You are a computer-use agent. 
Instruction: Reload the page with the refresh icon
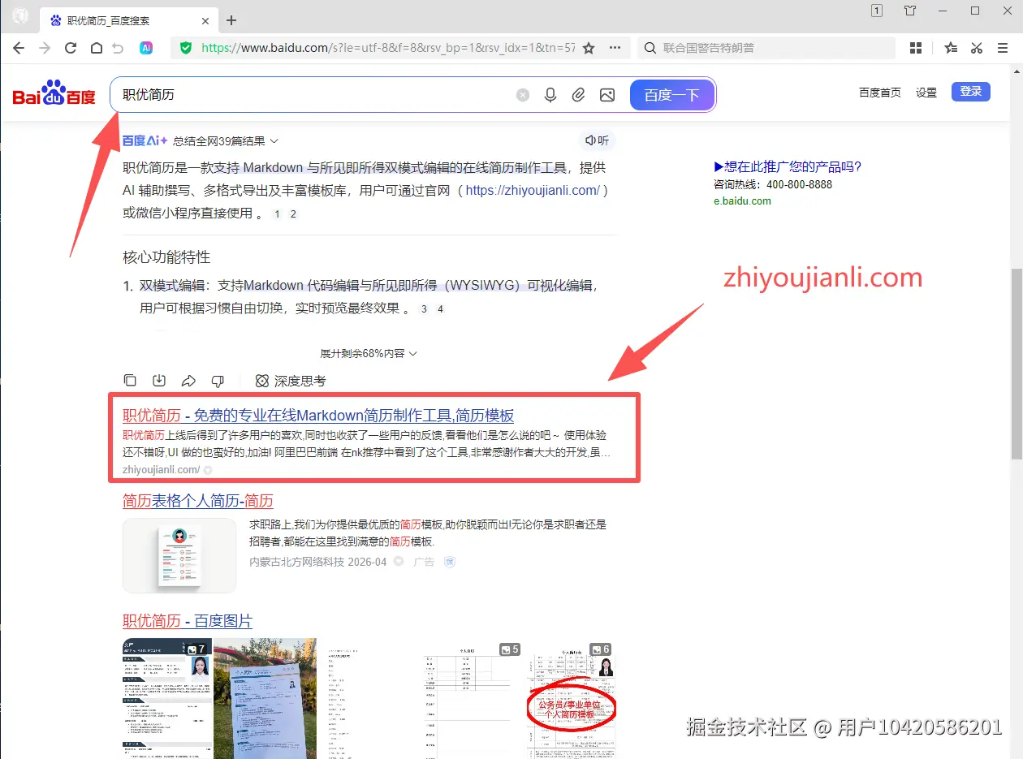click(71, 48)
